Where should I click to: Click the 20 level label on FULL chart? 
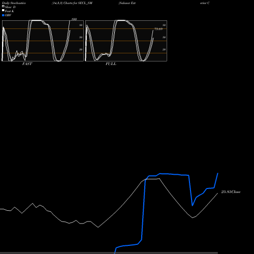coord(164,50)
